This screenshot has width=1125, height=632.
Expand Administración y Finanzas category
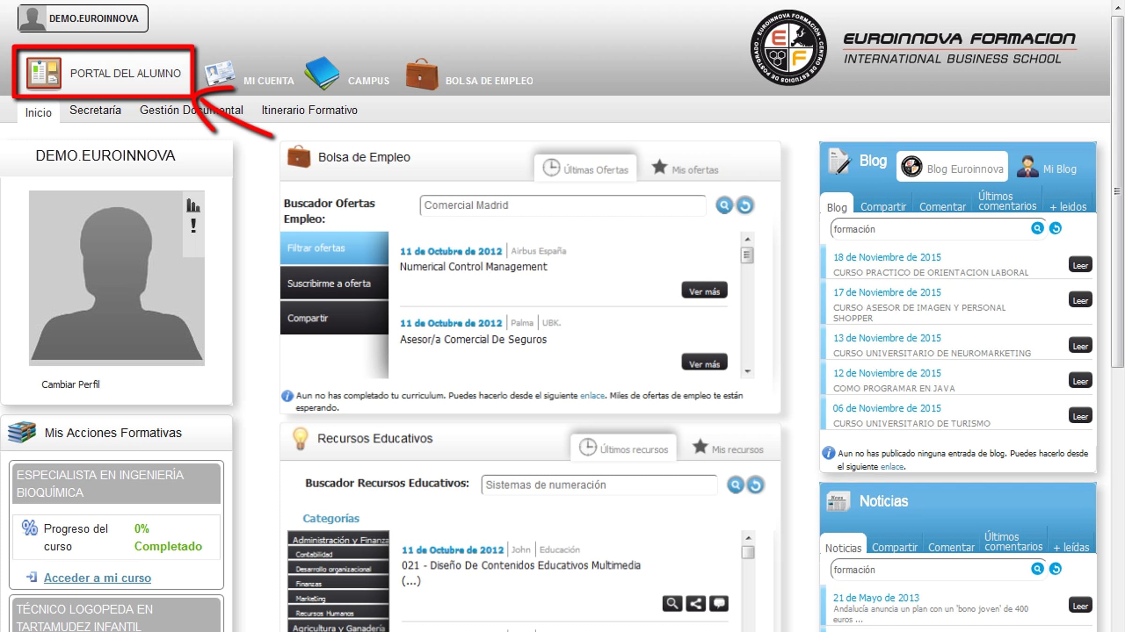(339, 540)
